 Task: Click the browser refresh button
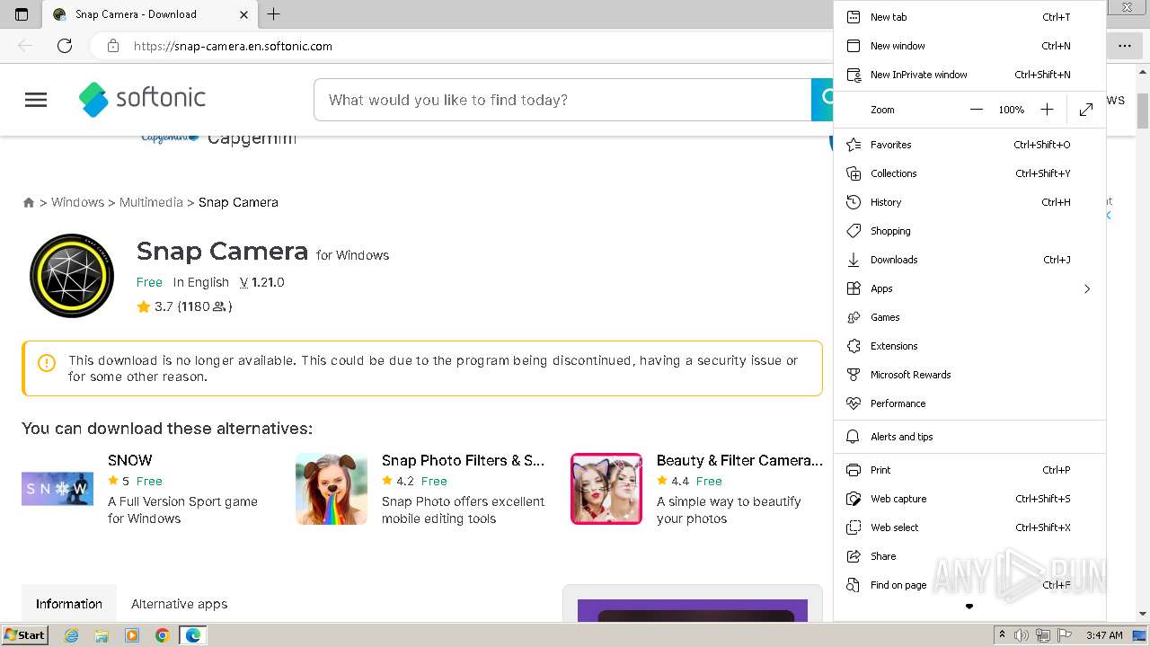65,46
